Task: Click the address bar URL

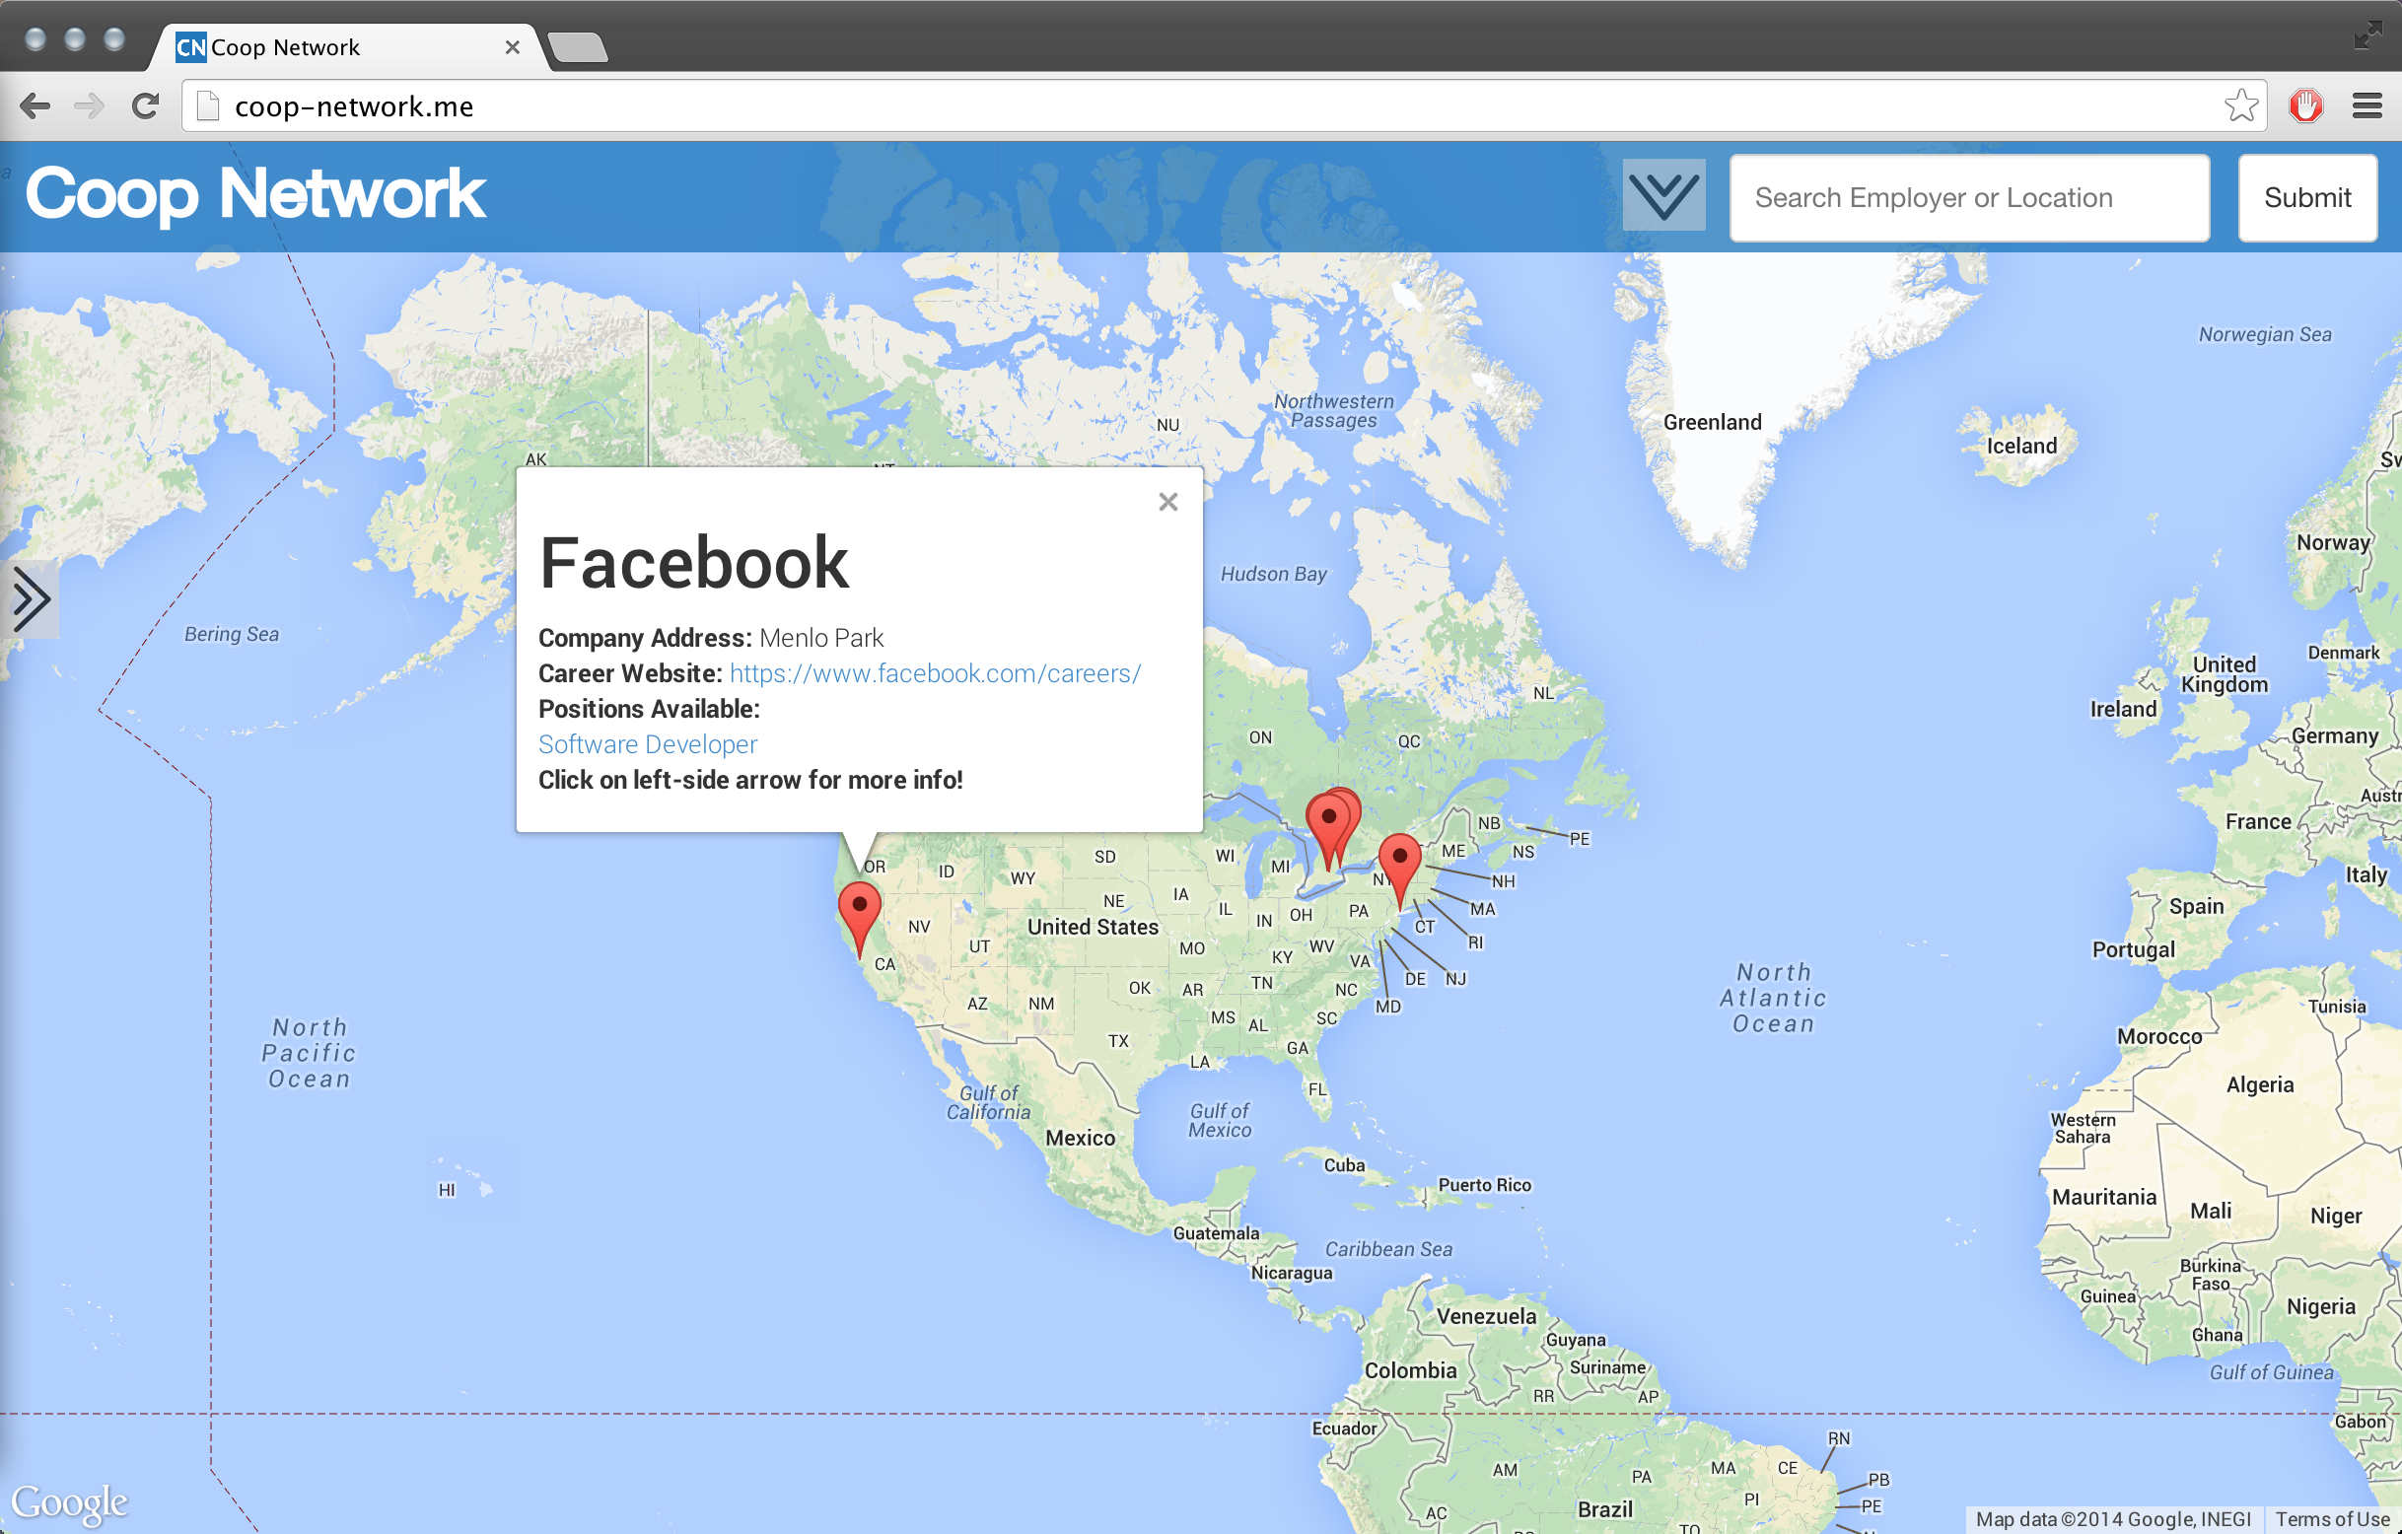Action: pos(354,106)
